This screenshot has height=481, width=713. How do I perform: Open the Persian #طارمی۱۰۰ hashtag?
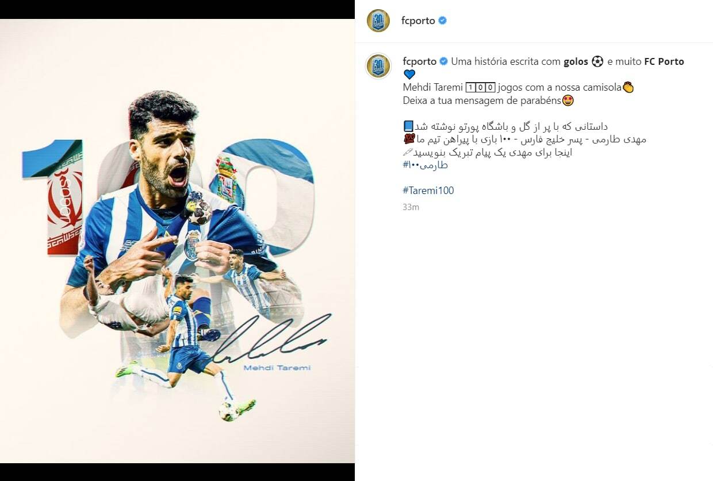click(425, 165)
